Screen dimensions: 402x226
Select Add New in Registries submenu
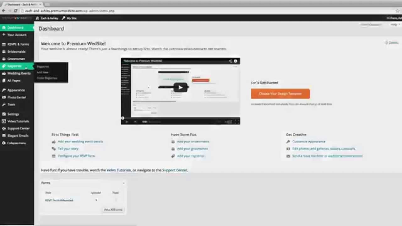43,72
